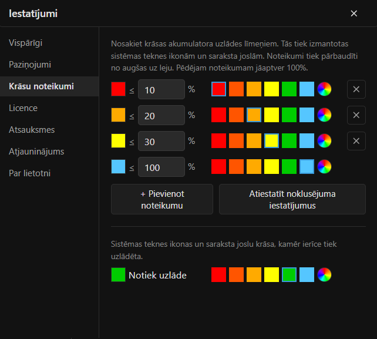Remove the 30% color rule
The width and height of the screenshot is (377, 339).
pyautogui.click(x=356, y=141)
